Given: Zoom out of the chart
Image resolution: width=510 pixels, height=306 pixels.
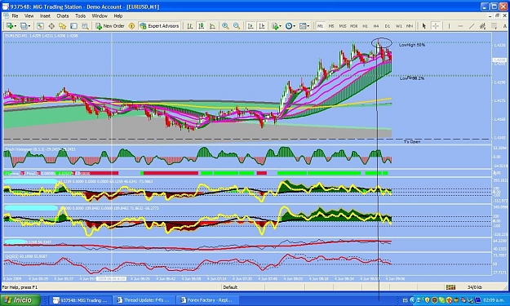Looking at the screenshot, I should [x=237, y=26].
